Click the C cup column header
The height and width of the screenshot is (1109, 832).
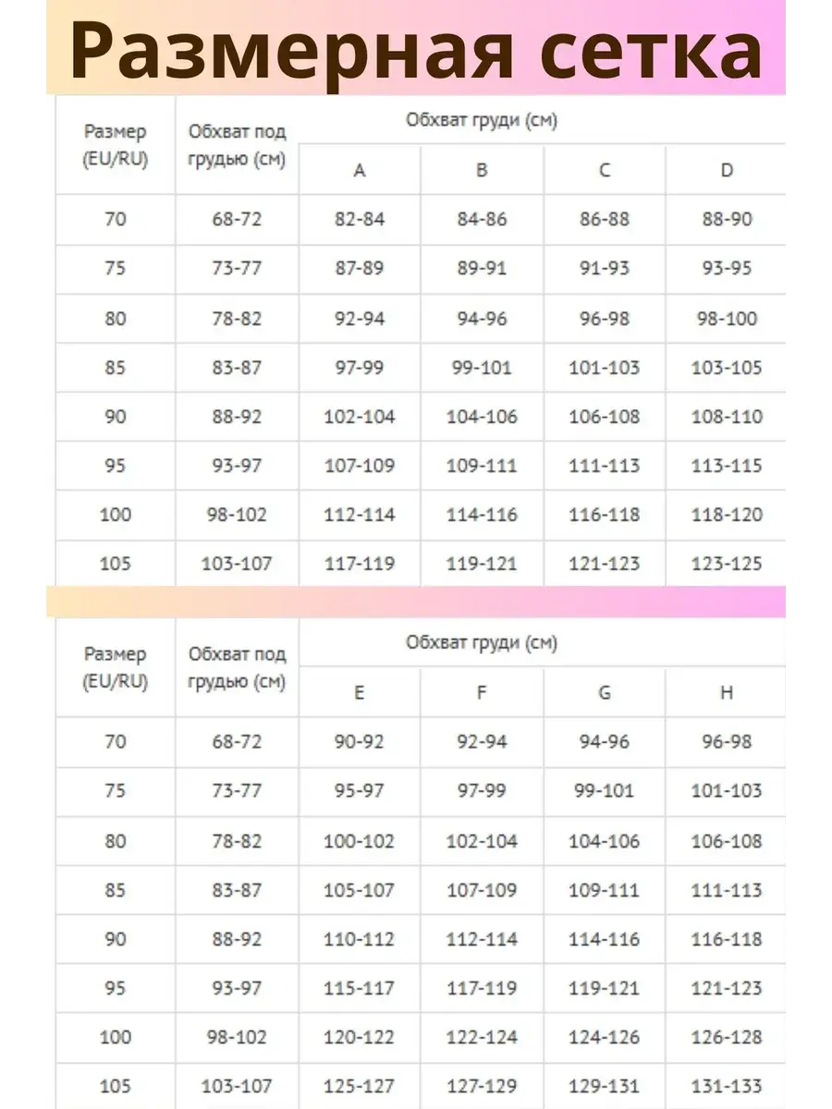tap(605, 170)
